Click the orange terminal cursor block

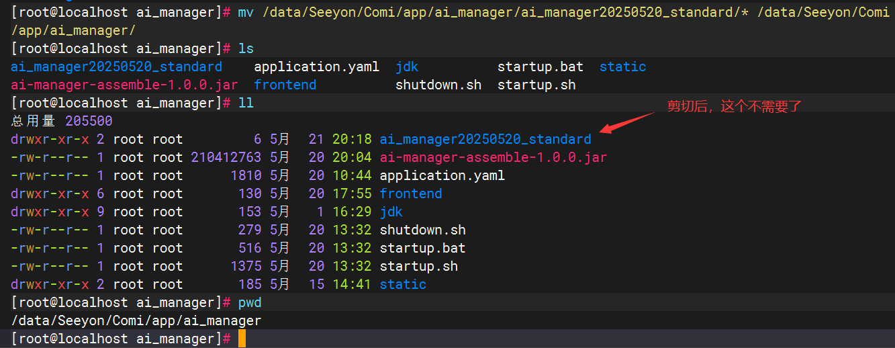(x=242, y=339)
